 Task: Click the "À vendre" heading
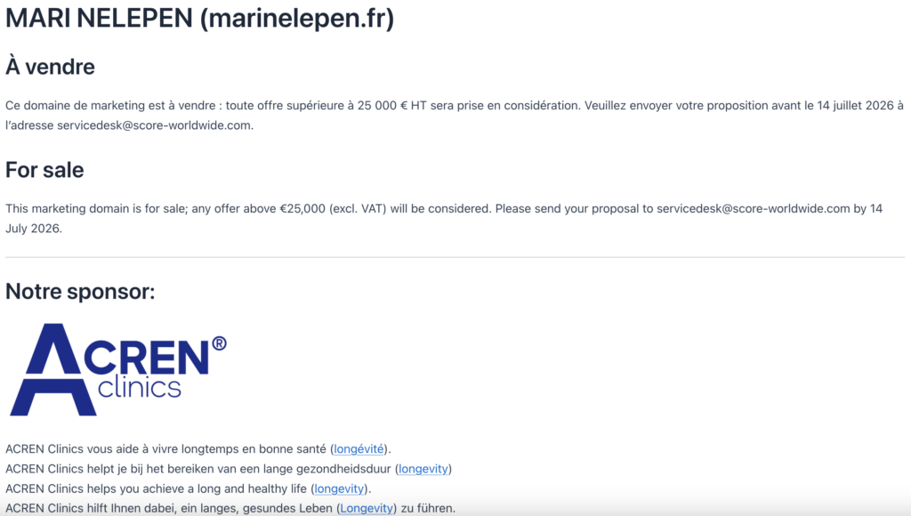(50, 67)
